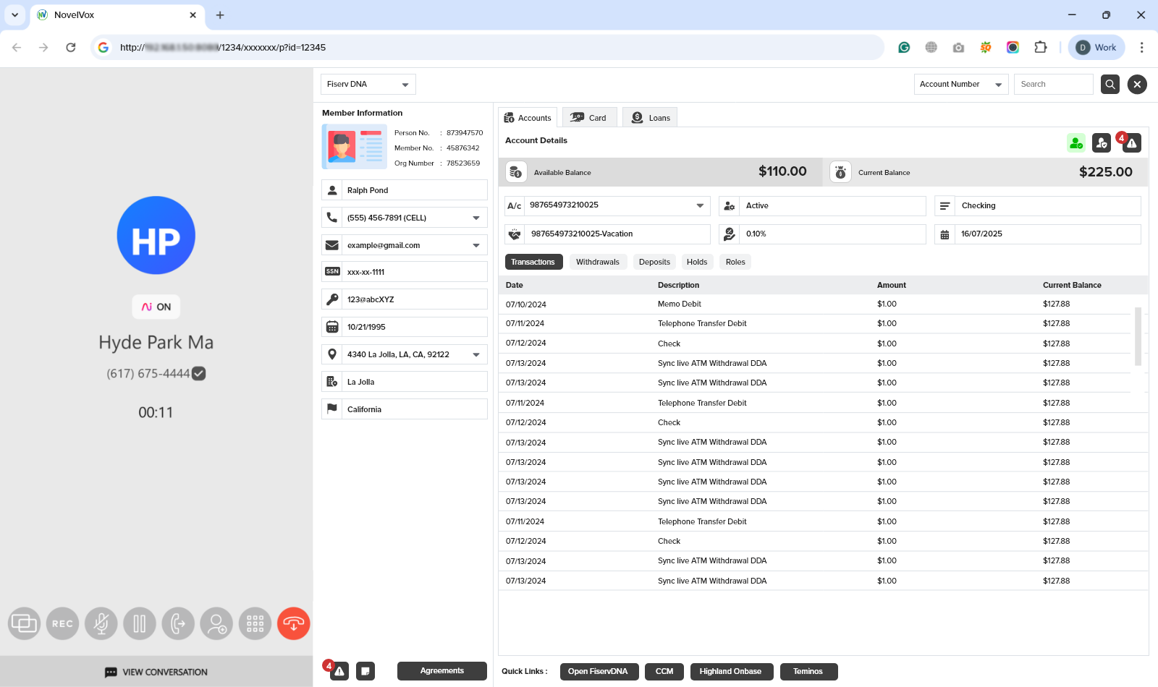
Task: Open account alerts showing 4 notifications
Action: [1130, 143]
